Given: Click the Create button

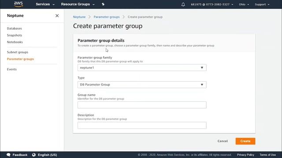Looking at the screenshot, I should [245, 141].
